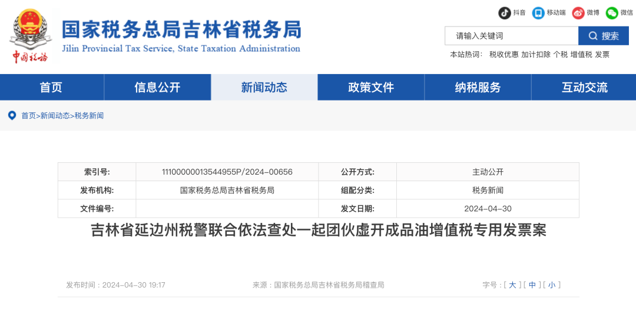This screenshot has height=314, width=636.
Task: Set font size to small (小)
Action: (552, 285)
